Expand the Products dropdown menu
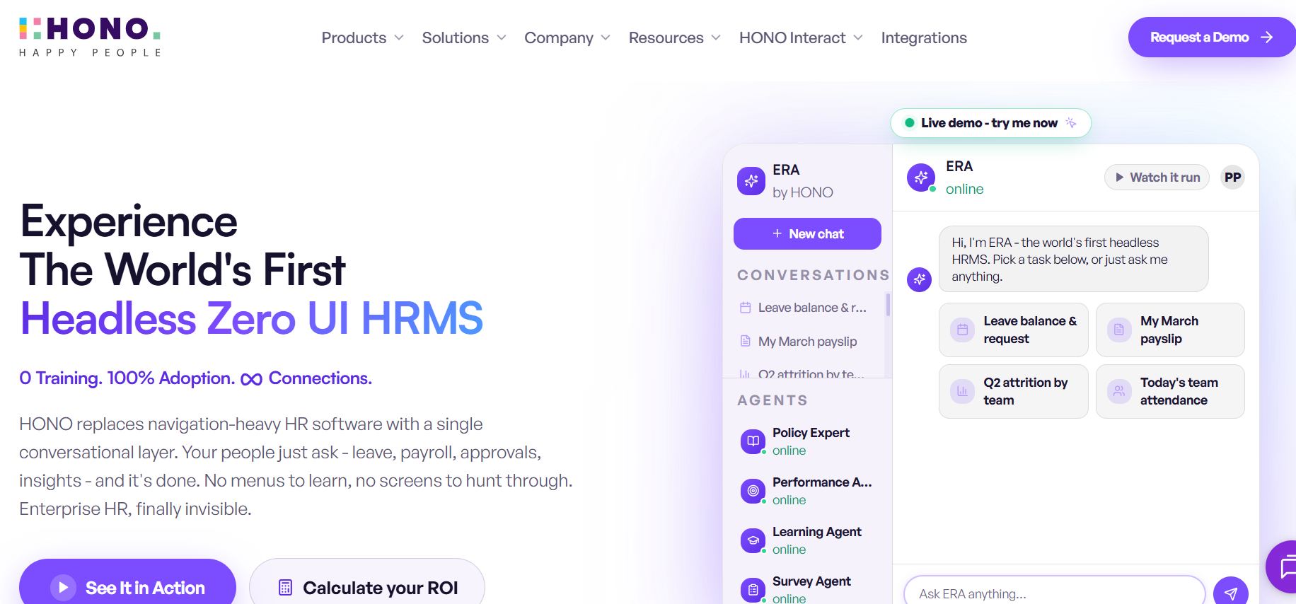The height and width of the screenshot is (604, 1296). coord(362,37)
